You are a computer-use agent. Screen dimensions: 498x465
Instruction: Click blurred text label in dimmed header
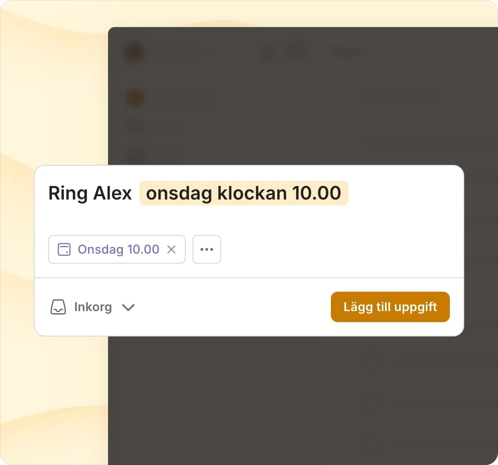pyautogui.click(x=349, y=53)
